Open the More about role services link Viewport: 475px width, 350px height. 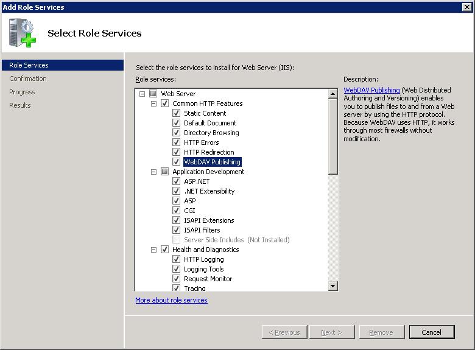coord(171,300)
